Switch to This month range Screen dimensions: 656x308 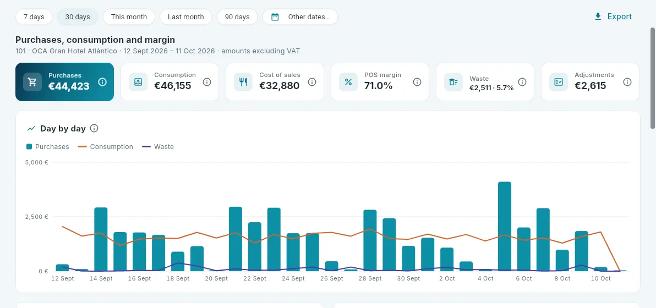coord(129,16)
